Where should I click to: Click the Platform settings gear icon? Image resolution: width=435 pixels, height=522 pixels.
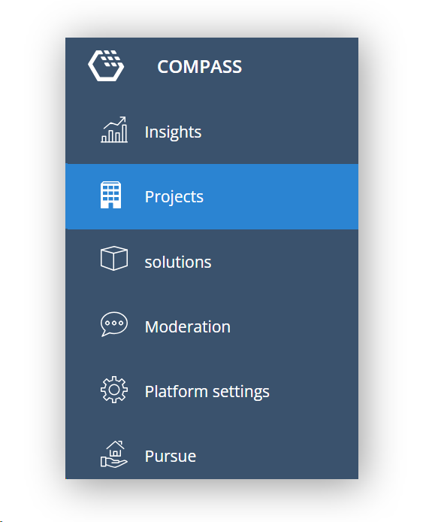(114, 390)
